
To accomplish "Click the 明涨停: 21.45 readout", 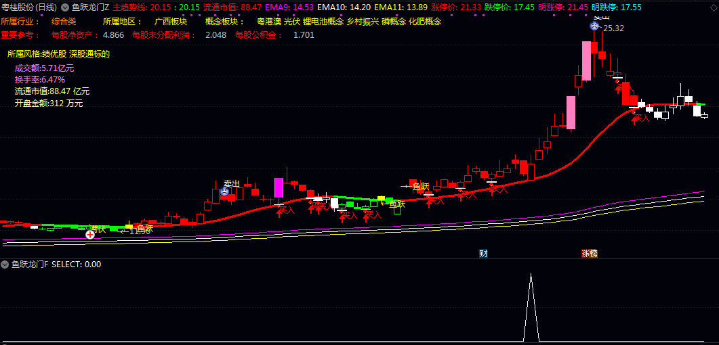I will pos(563,7).
